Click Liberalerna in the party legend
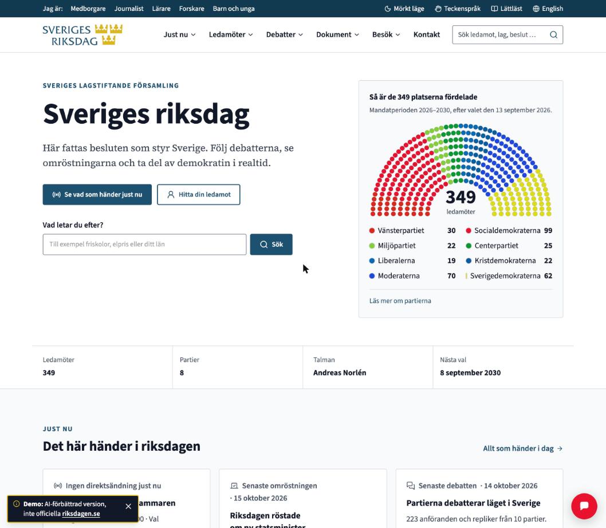 [x=396, y=261]
